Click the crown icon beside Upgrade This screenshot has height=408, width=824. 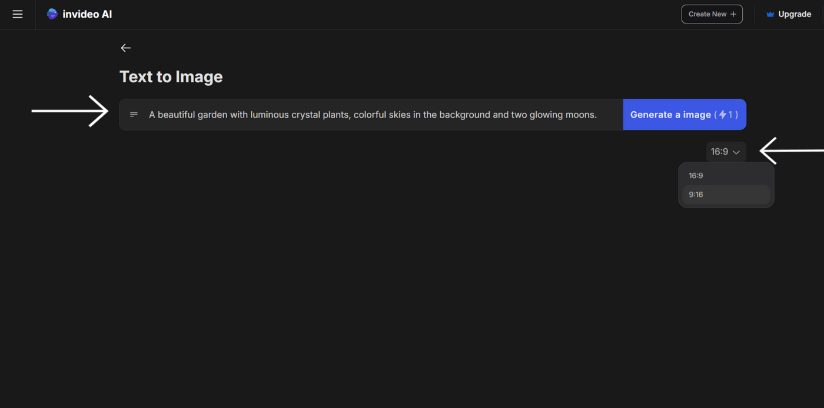(x=770, y=15)
